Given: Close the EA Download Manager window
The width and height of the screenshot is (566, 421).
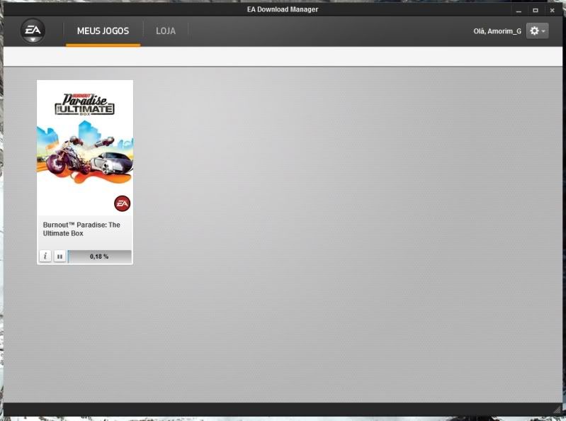Looking at the screenshot, I should tap(552, 10).
